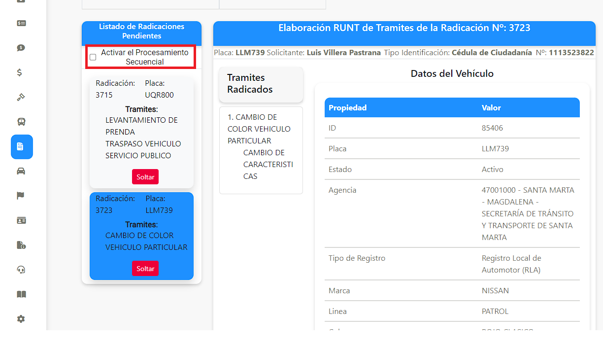Click the Agencia value 47001000 SANTA MARTA
The width and height of the screenshot is (603, 346).
[528, 214]
